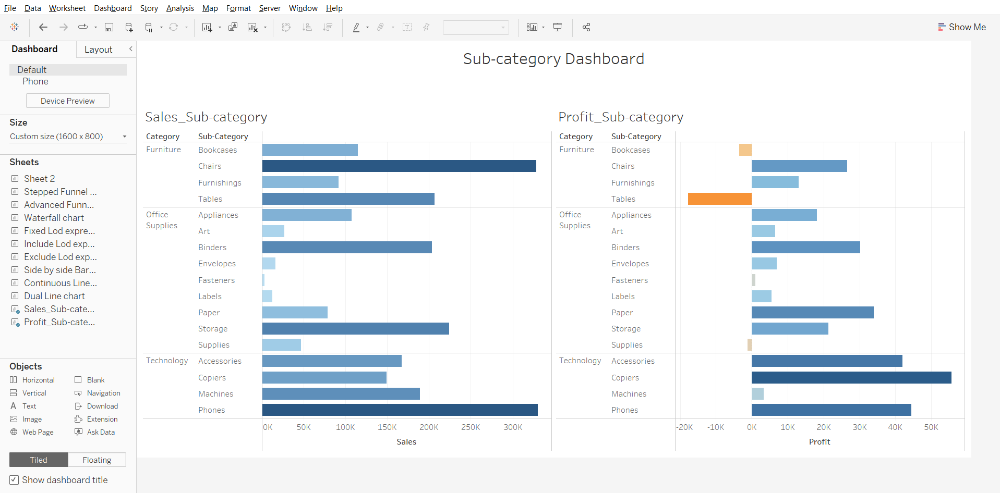Open the Worksheet menu
This screenshot has height=493, width=1000.
67,8
